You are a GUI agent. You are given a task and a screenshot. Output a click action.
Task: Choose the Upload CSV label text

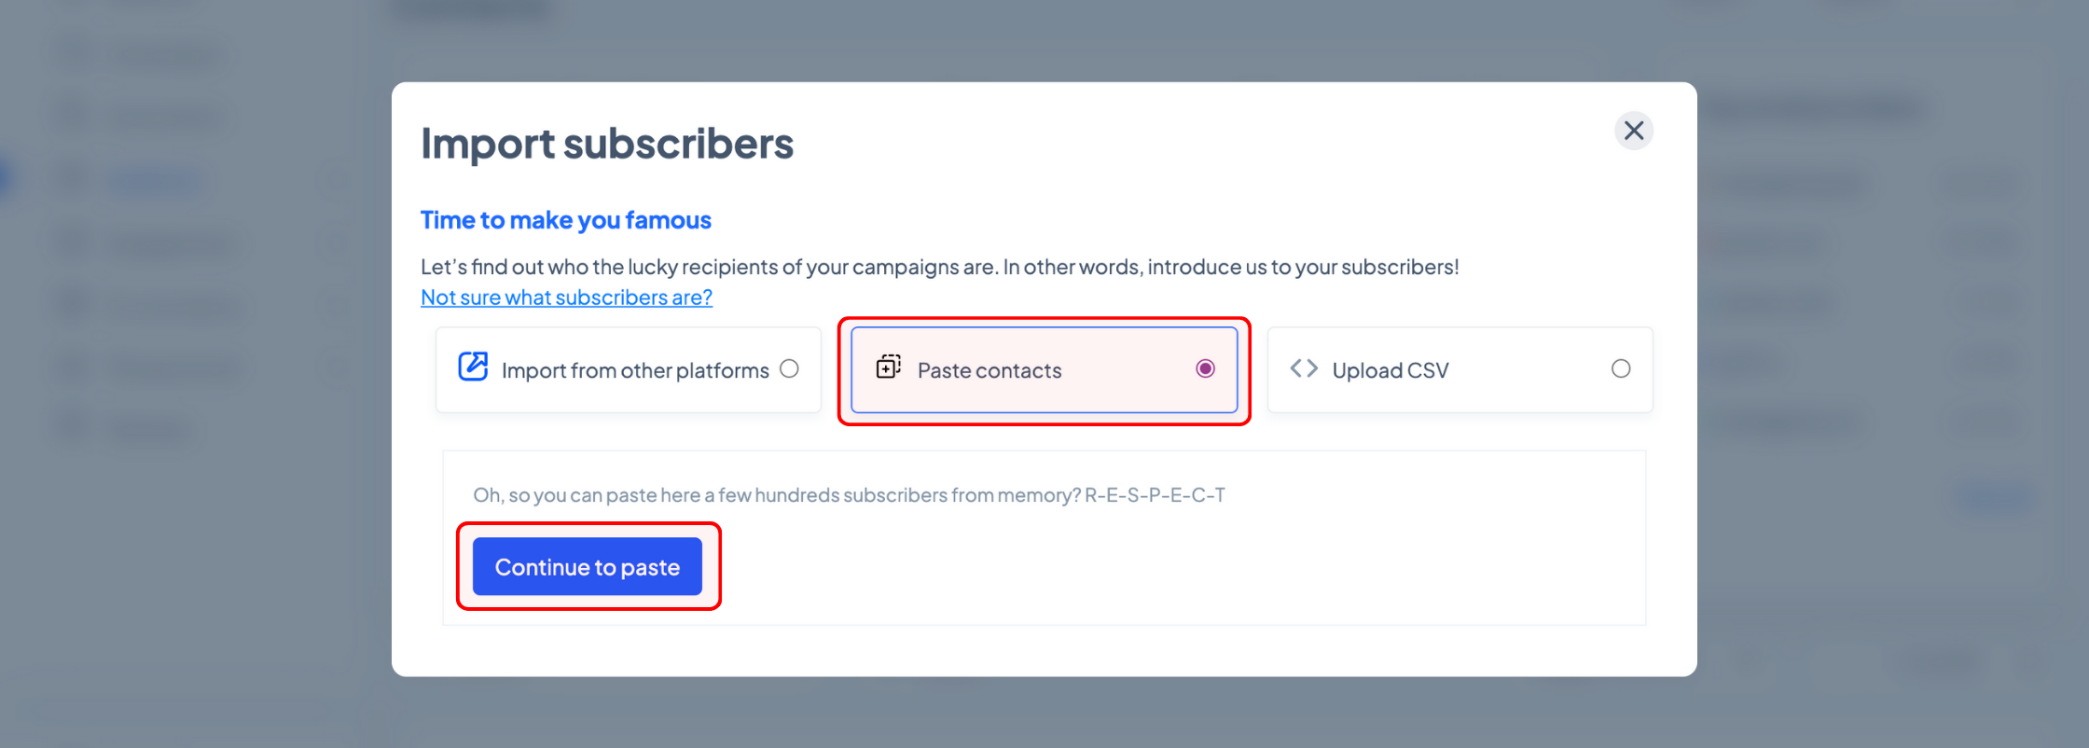click(x=1390, y=370)
